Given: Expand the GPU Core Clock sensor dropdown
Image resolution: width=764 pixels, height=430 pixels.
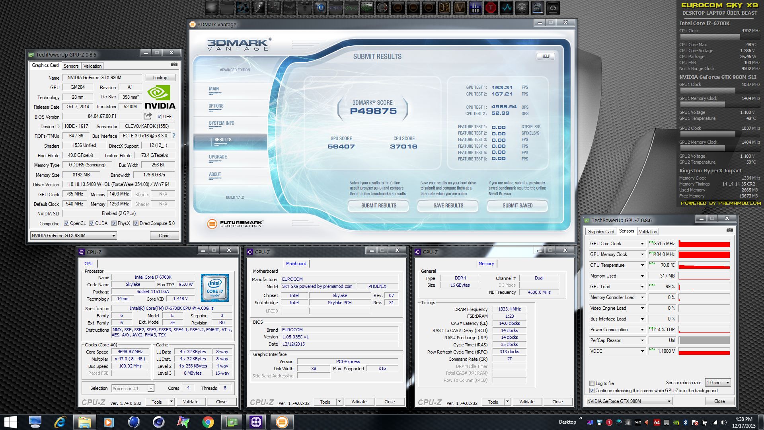Looking at the screenshot, I should click(642, 244).
